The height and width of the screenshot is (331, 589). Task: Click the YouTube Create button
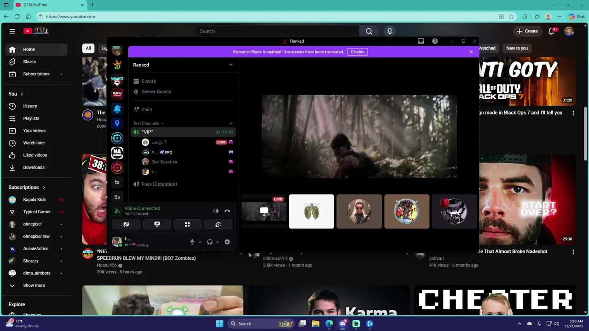point(527,31)
